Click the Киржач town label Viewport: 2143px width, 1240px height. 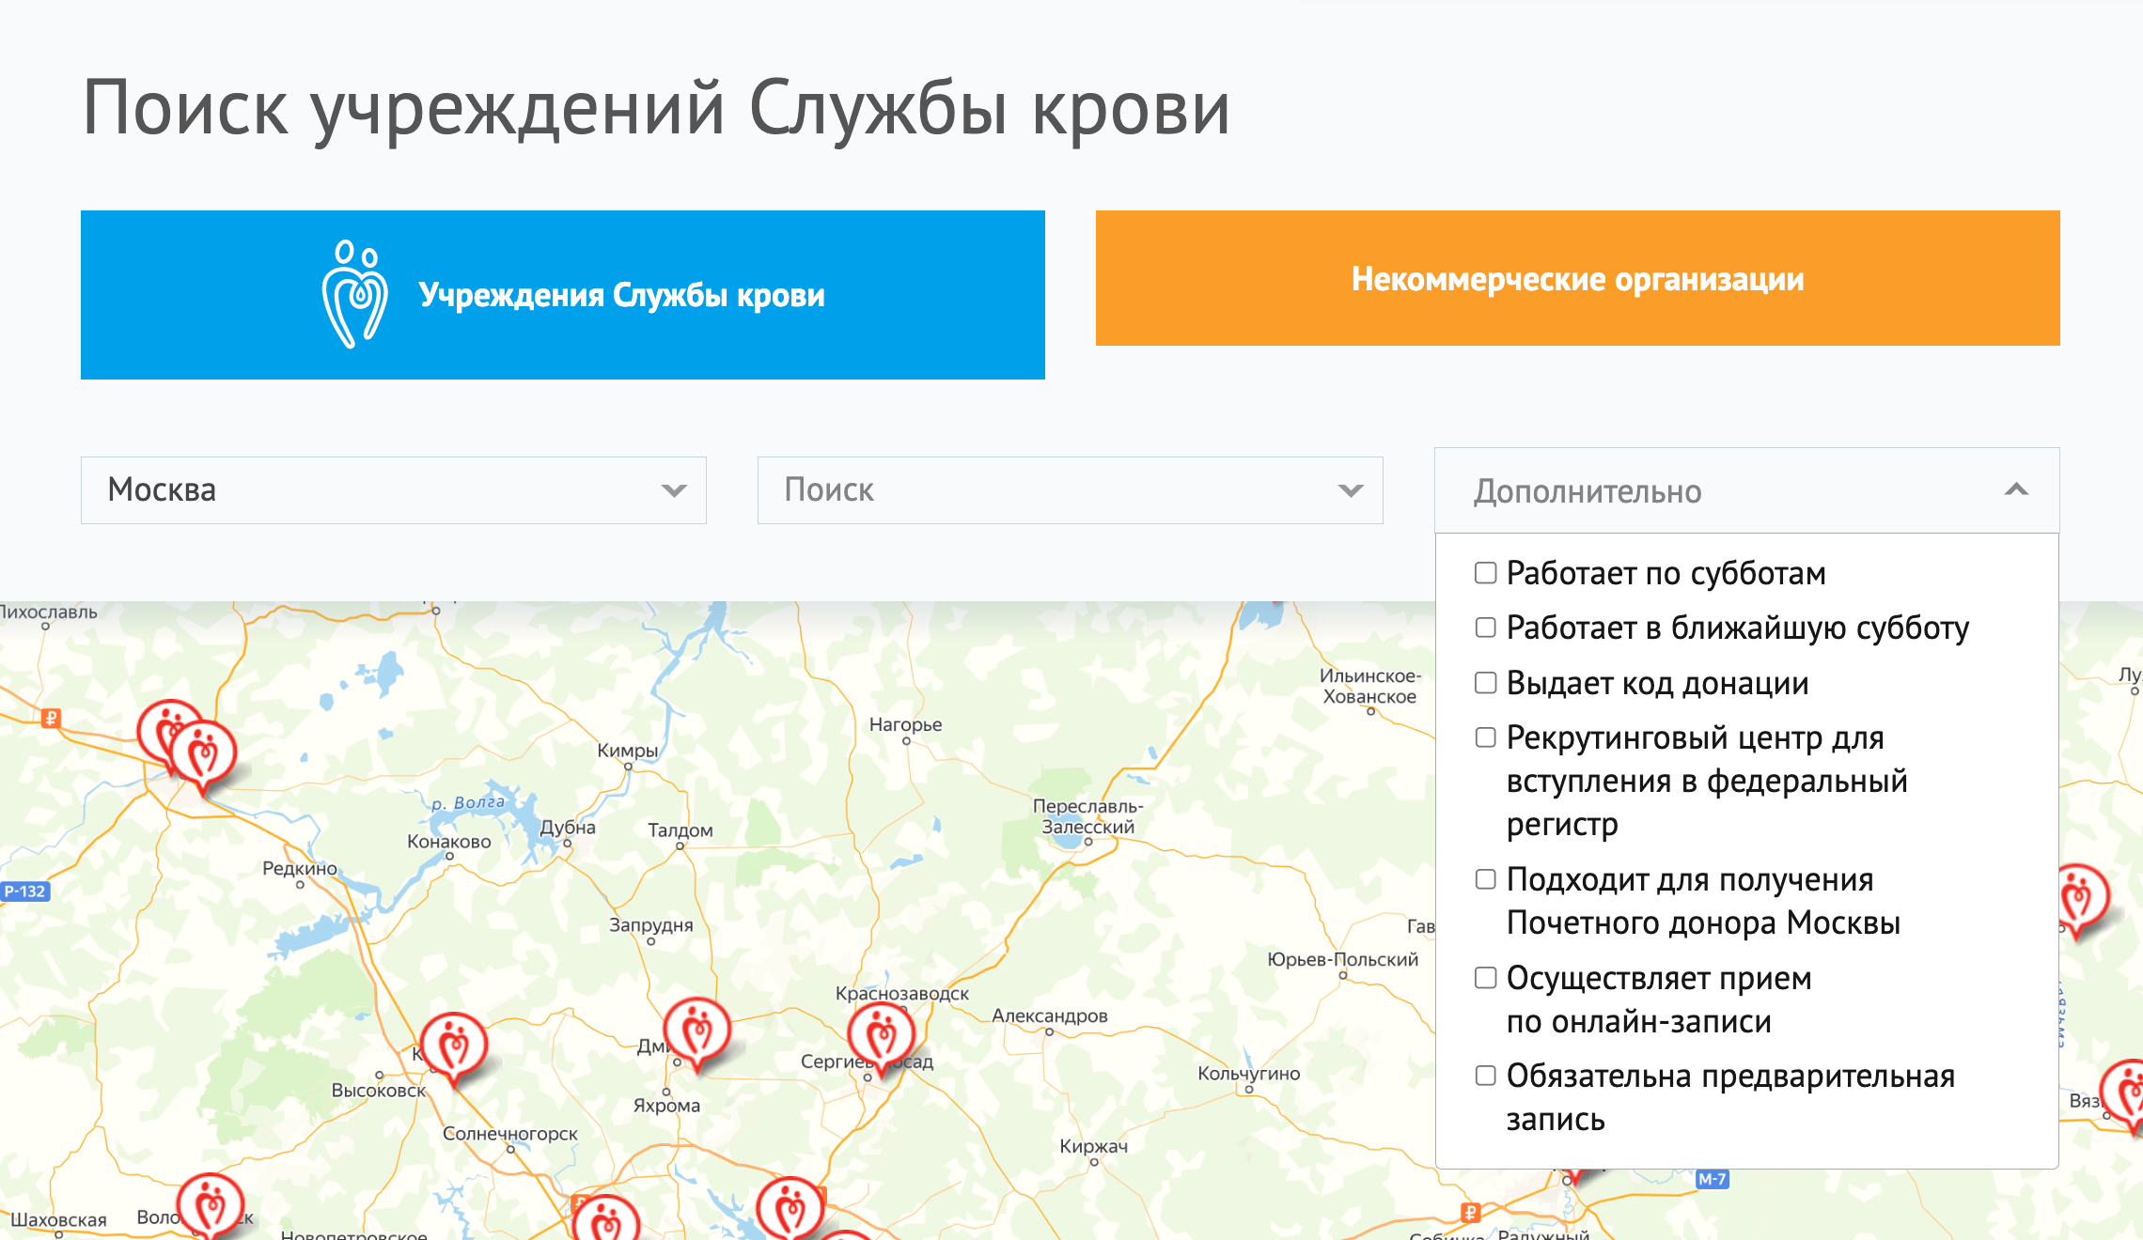[1094, 1146]
